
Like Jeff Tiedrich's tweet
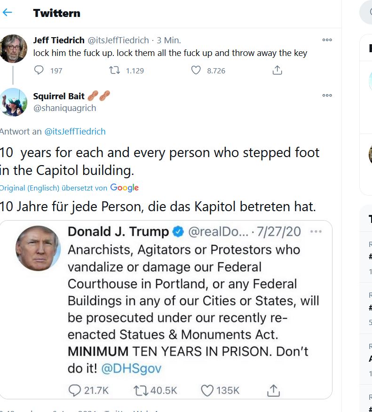pyautogui.click(x=196, y=71)
